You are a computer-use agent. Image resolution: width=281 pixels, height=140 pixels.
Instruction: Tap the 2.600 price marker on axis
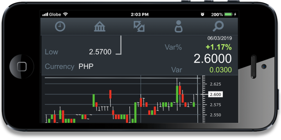[x=215, y=94]
